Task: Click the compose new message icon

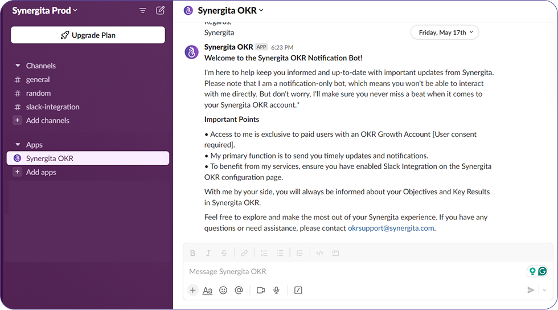Action: coord(161,10)
